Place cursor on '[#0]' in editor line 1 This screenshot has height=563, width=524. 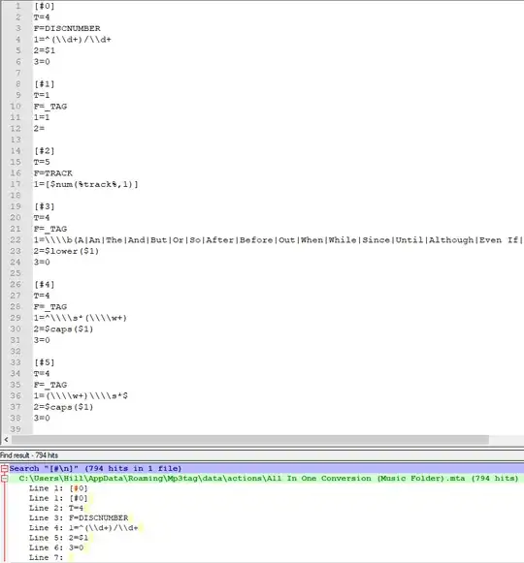pos(45,6)
